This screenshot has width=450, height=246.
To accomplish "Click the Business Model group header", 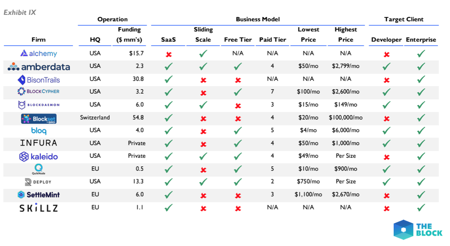I will 258,19.
